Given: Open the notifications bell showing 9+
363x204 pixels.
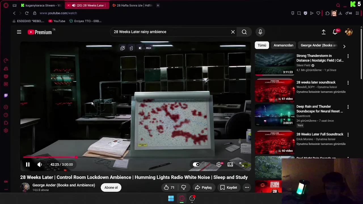Looking at the screenshot, I should coord(335,32).
